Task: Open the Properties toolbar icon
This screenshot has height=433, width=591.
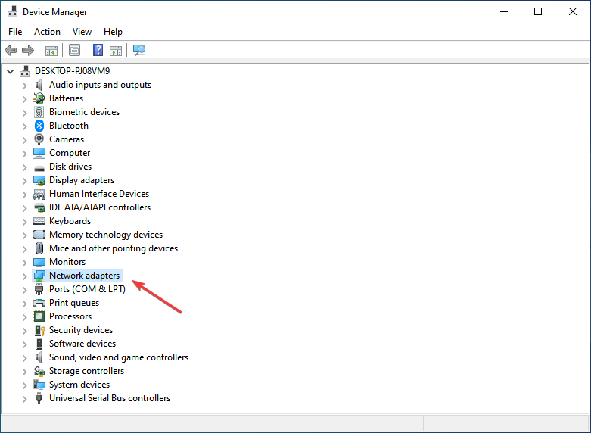Action: click(x=75, y=50)
